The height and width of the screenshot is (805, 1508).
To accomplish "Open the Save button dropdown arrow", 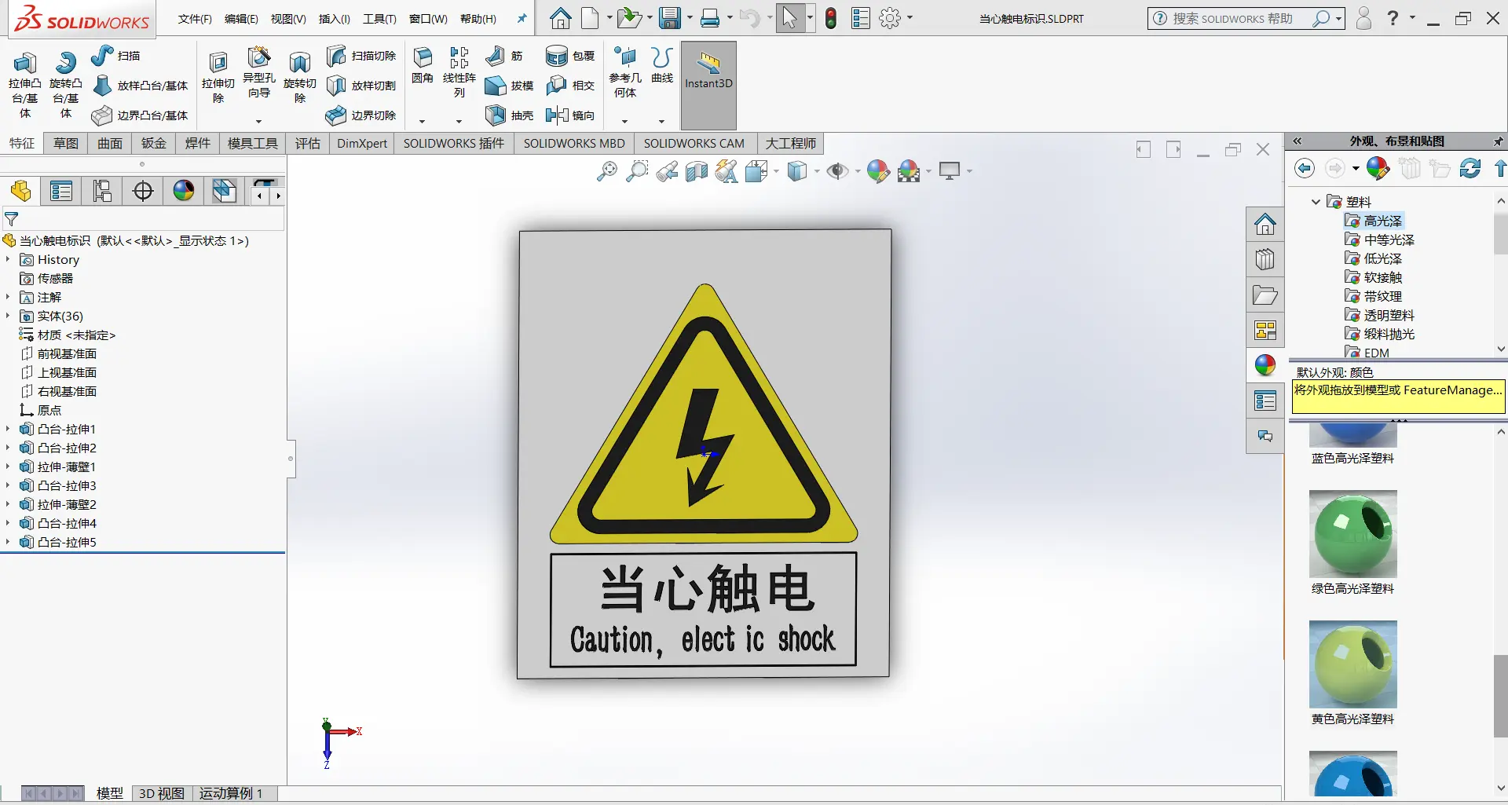I will click(690, 18).
